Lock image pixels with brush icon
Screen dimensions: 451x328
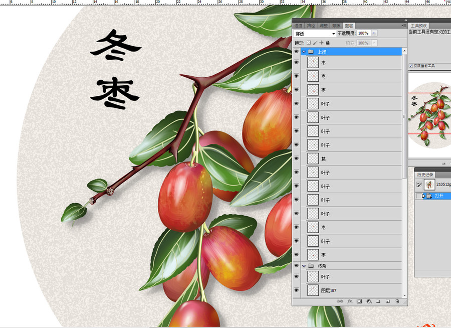tap(315, 43)
